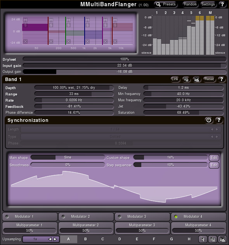Mute band 6 using its M button

pos(115,20)
